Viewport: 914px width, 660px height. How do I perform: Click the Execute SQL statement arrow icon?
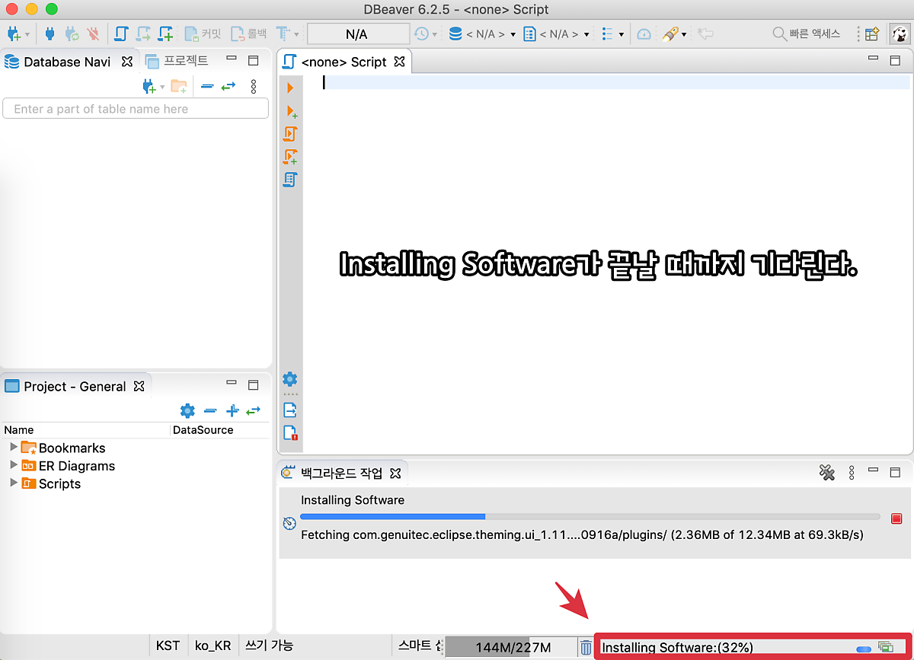pyautogui.click(x=290, y=88)
